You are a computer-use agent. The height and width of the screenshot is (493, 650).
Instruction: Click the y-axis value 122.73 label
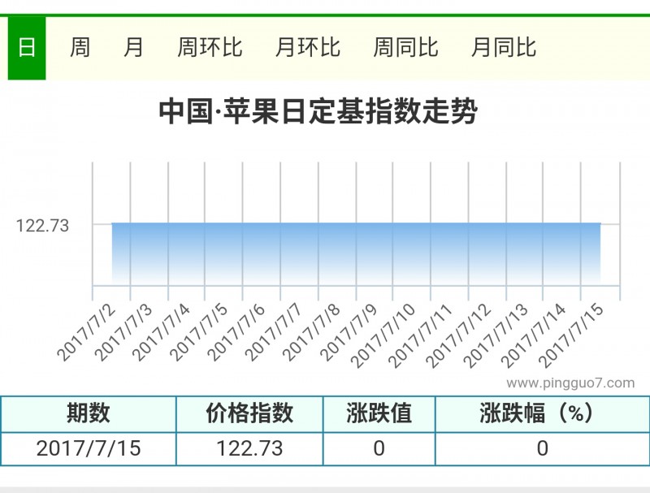(42, 227)
